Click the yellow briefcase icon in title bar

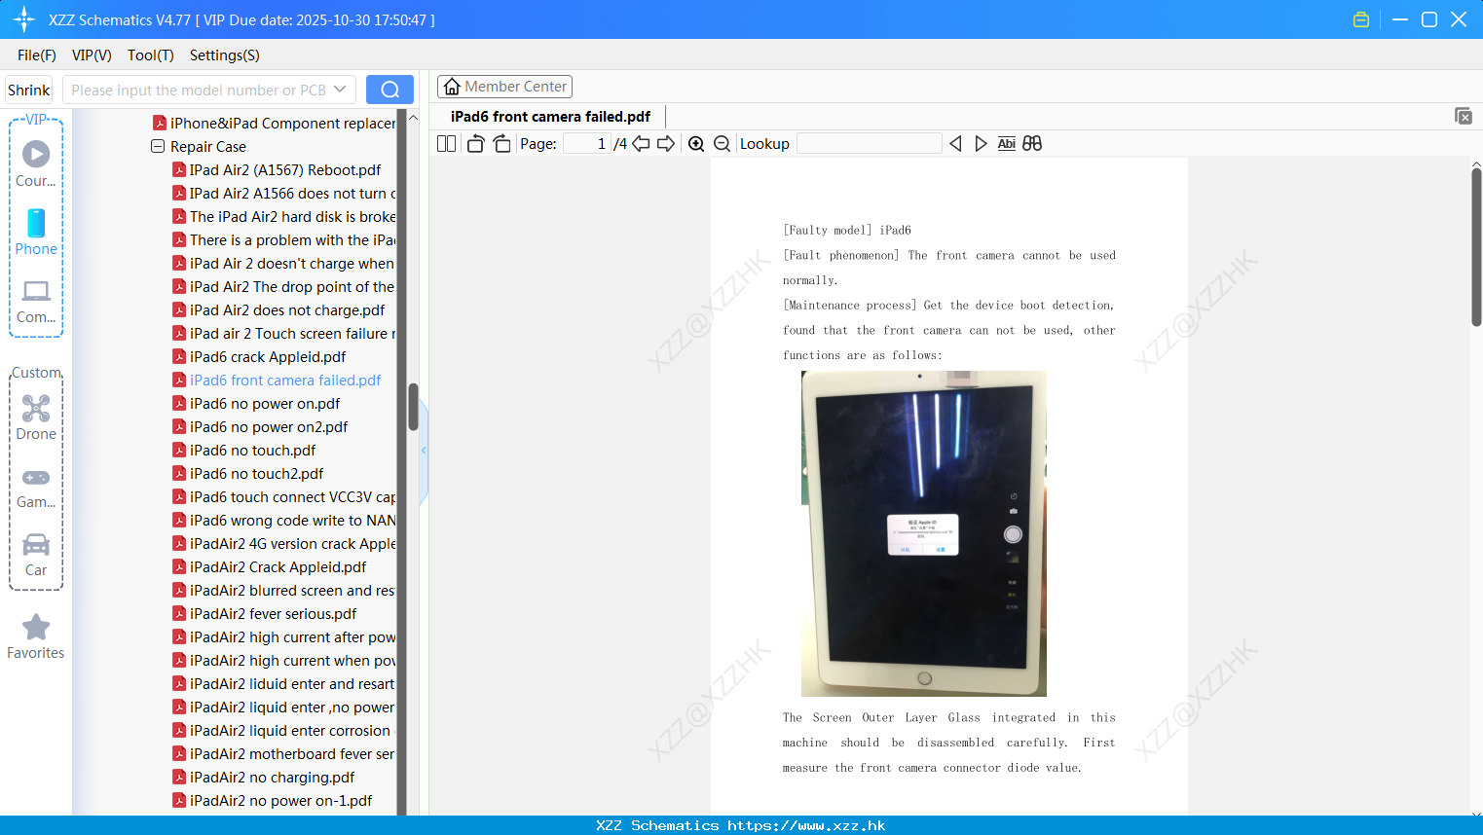[1361, 19]
